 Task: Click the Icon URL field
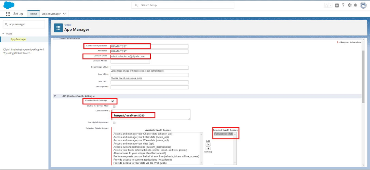pos(149,75)
